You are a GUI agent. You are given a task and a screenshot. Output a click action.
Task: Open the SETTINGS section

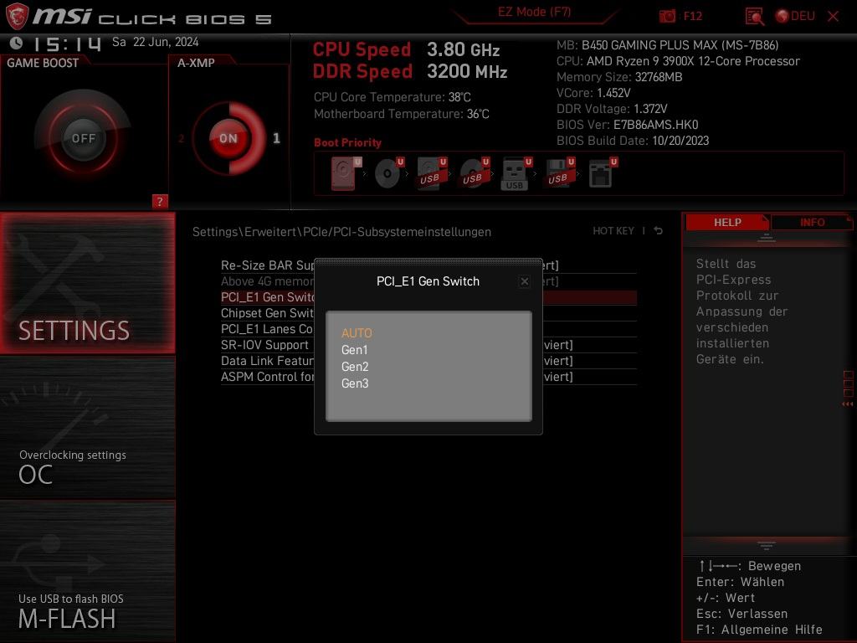87,283
